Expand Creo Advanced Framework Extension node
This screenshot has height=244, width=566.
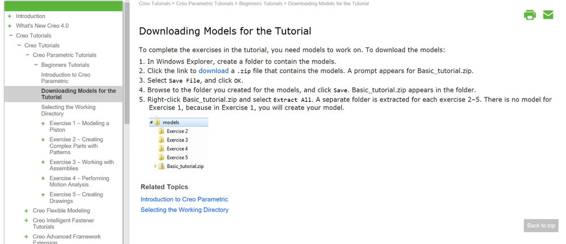coord(27,237)
